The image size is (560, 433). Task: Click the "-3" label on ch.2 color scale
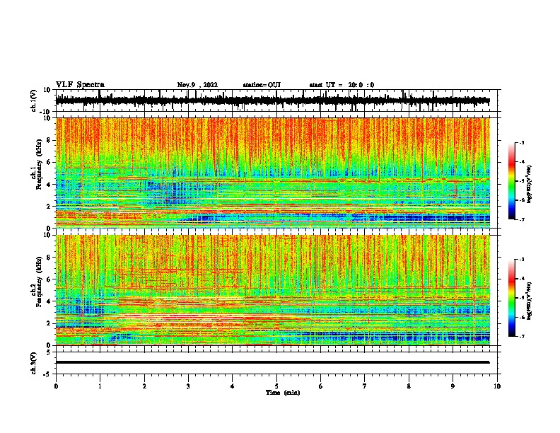[x=521, y=260]
